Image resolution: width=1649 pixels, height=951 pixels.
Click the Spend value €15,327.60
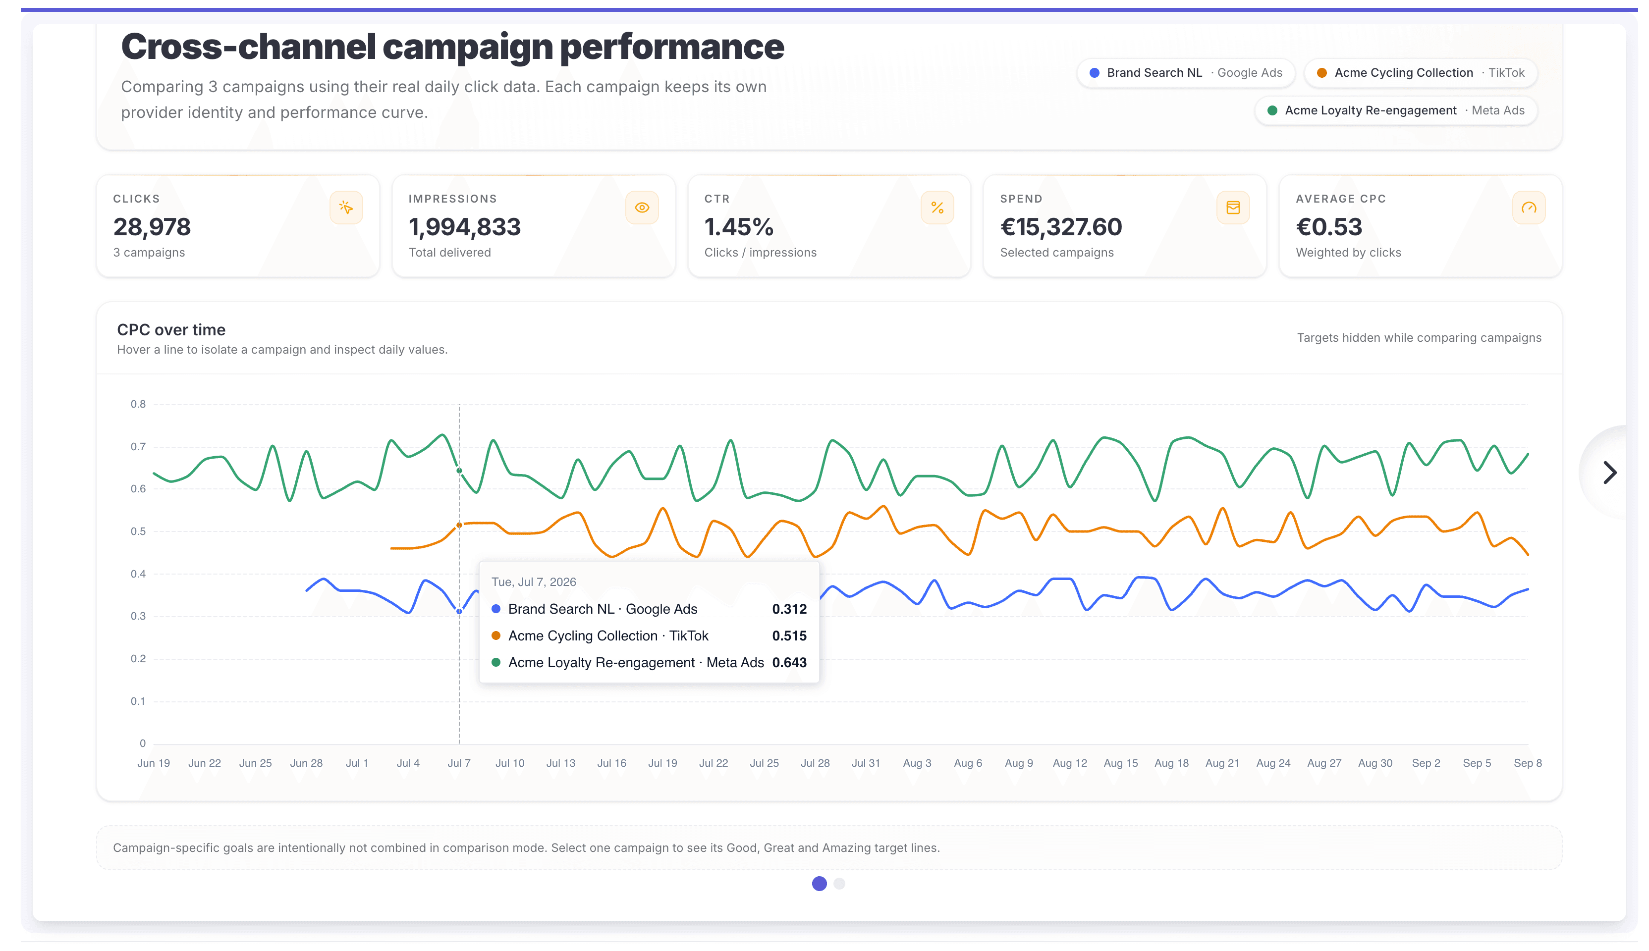pyautogui.click(x=1061, y=227)
